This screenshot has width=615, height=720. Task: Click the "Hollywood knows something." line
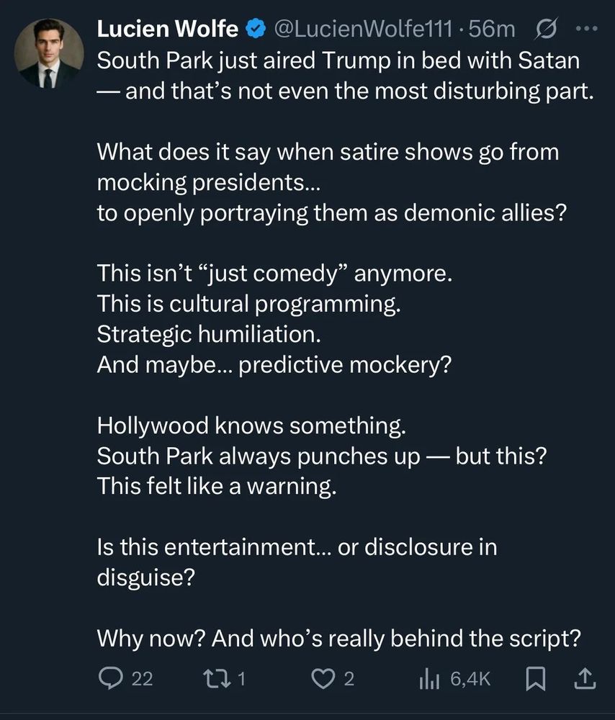click(x=252, y=426)
